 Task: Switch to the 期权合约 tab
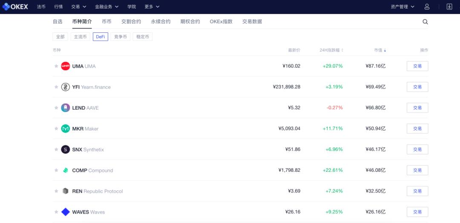pos(190,21)
